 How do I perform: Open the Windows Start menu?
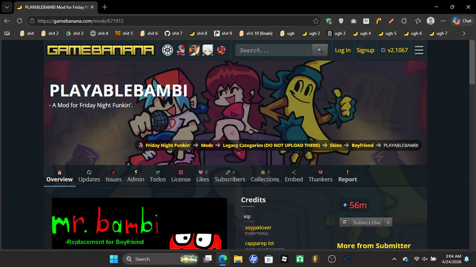(114, 259)
